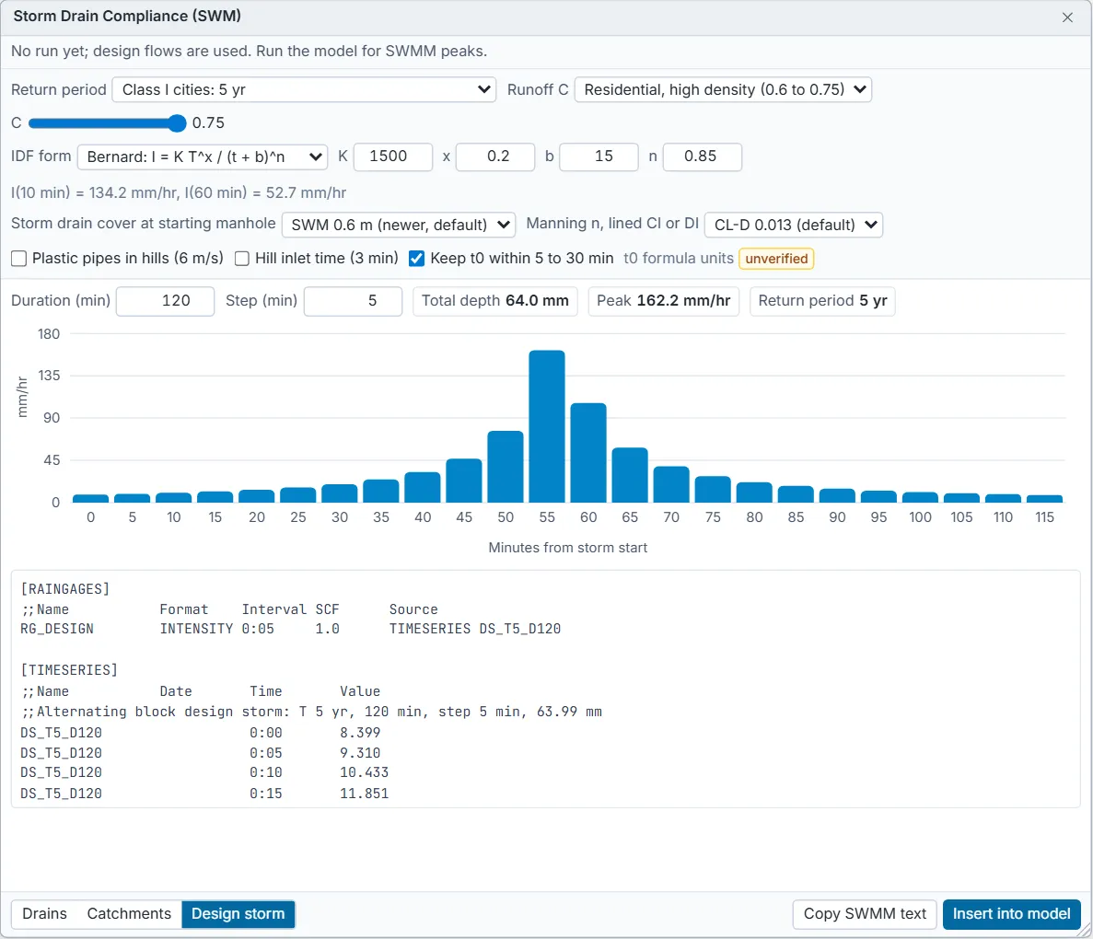Viewport: 1093px width, 939px height.
Task: Enable Plastic pipes in hills checkbox
Action: pos(19,259)
